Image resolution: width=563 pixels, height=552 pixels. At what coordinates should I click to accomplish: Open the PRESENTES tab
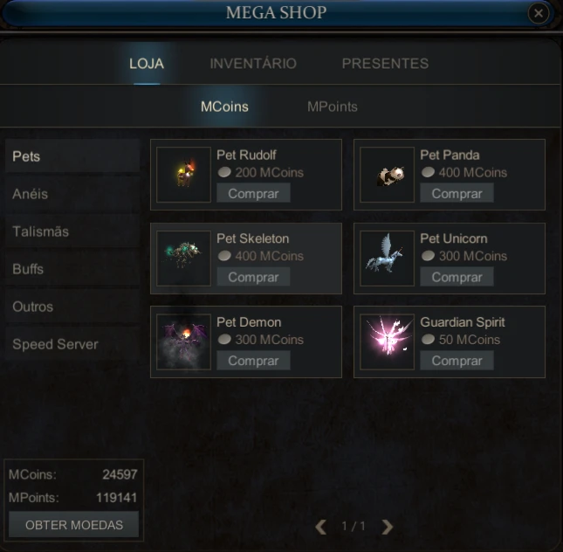385,64
